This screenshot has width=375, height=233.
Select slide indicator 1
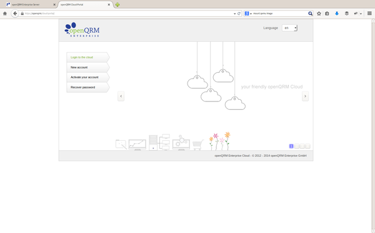(291, 146)
